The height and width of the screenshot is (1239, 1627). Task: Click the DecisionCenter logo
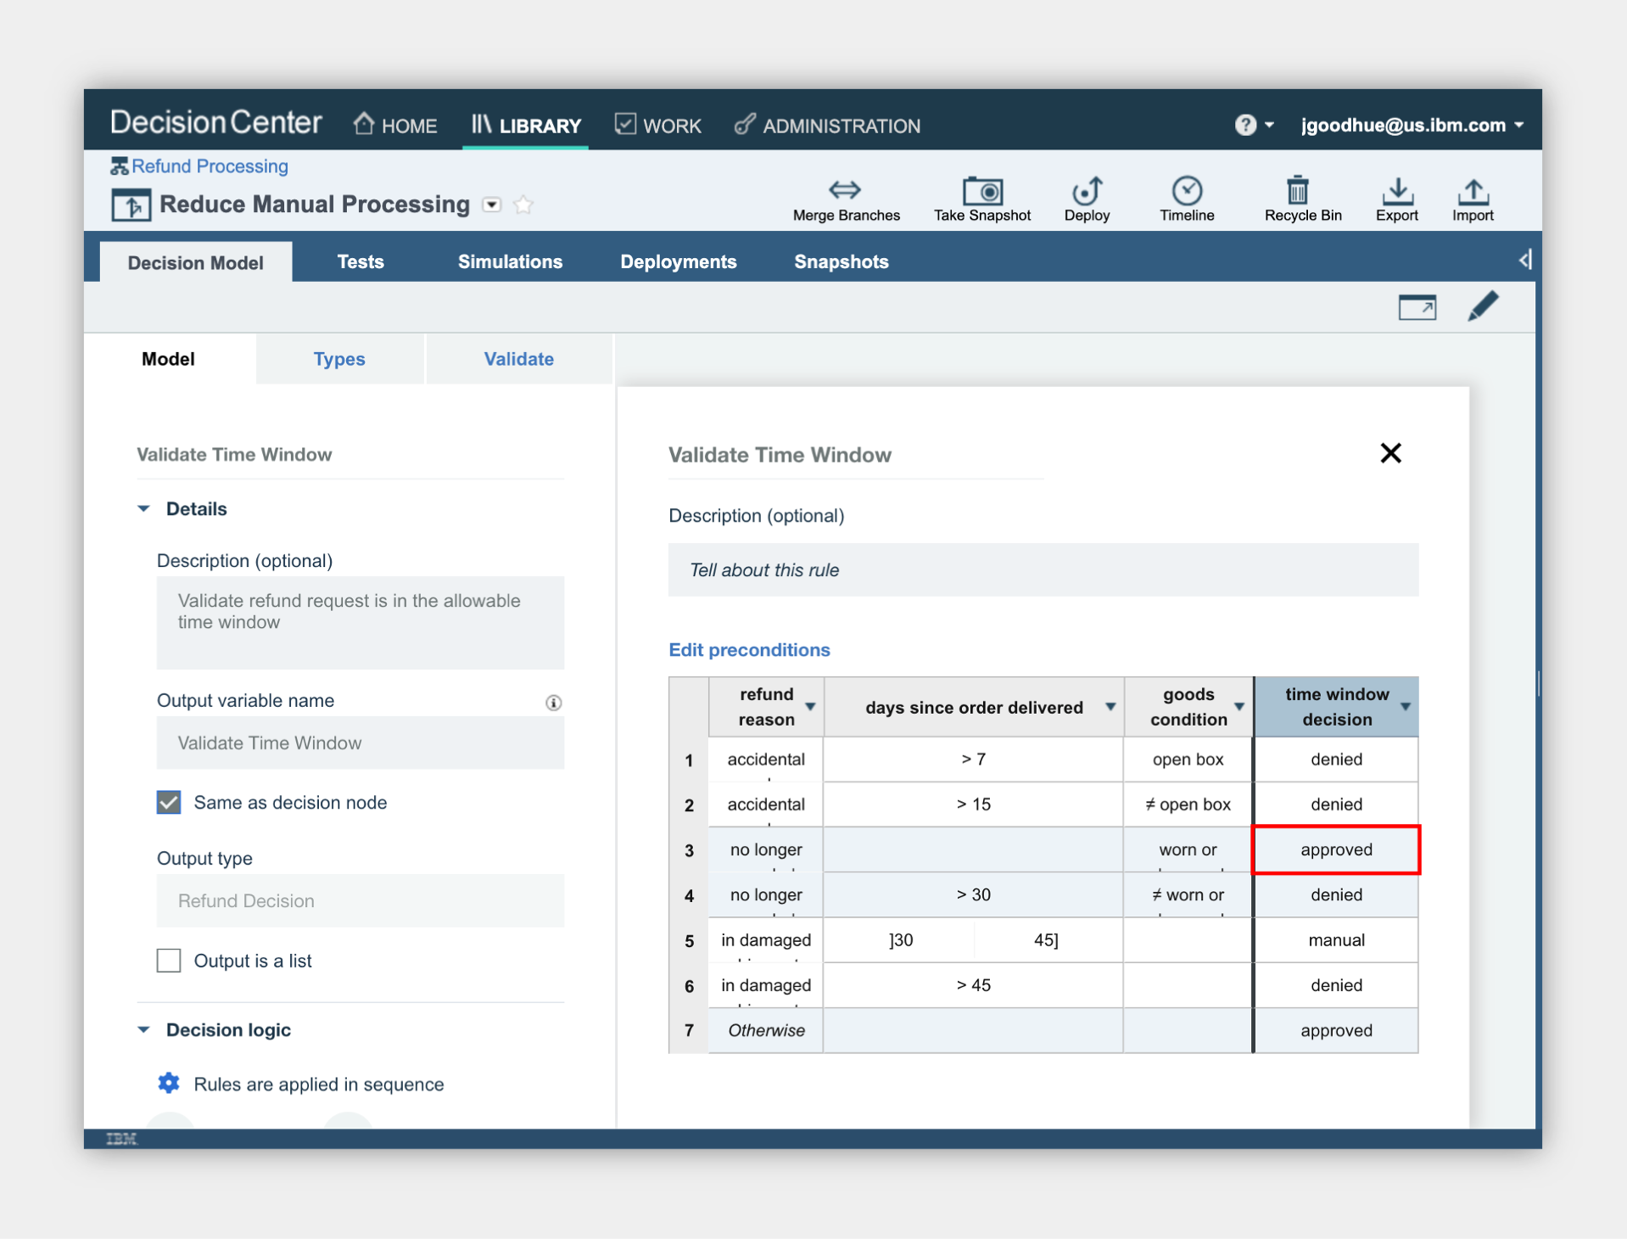[x=216, y=122]
